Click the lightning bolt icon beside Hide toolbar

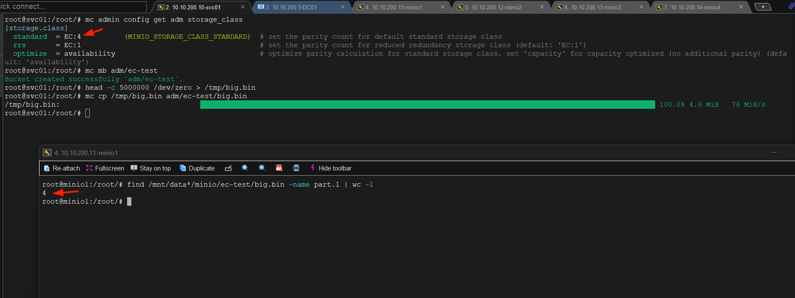coord(313,168)
